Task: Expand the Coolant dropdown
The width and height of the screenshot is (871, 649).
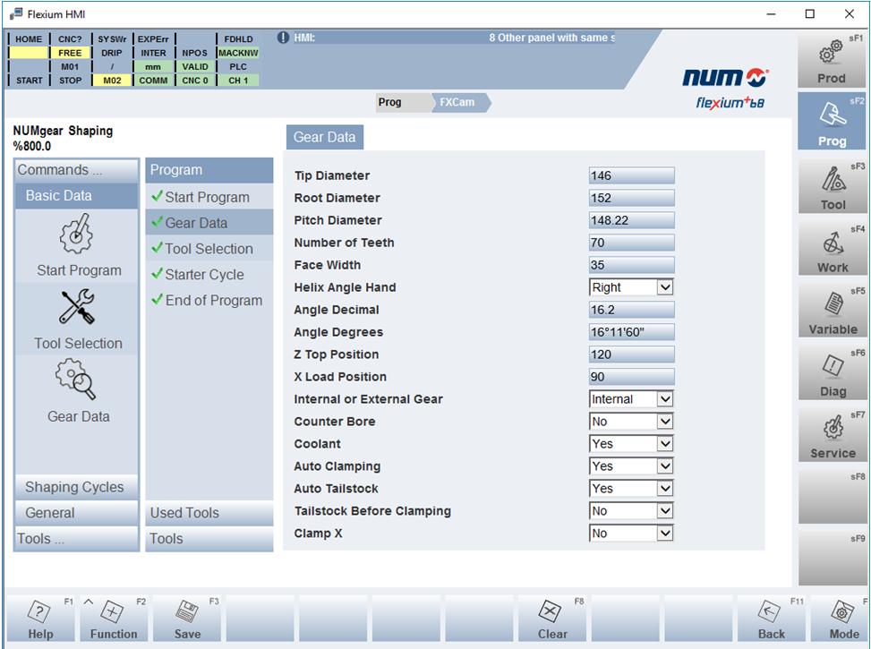Action: coord(664,444)
